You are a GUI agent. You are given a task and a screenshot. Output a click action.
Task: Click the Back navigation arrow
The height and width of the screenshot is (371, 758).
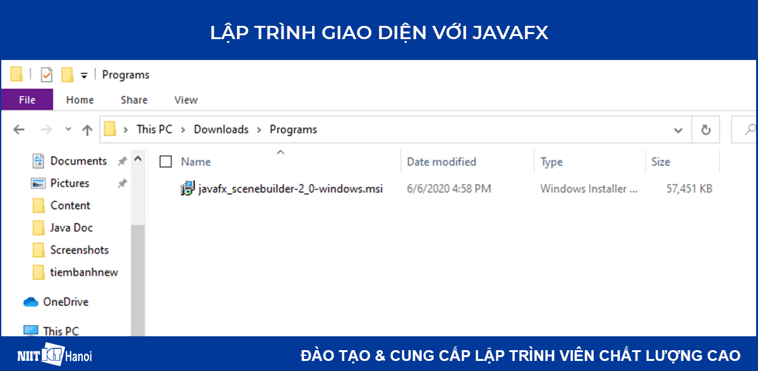point(19,129)
